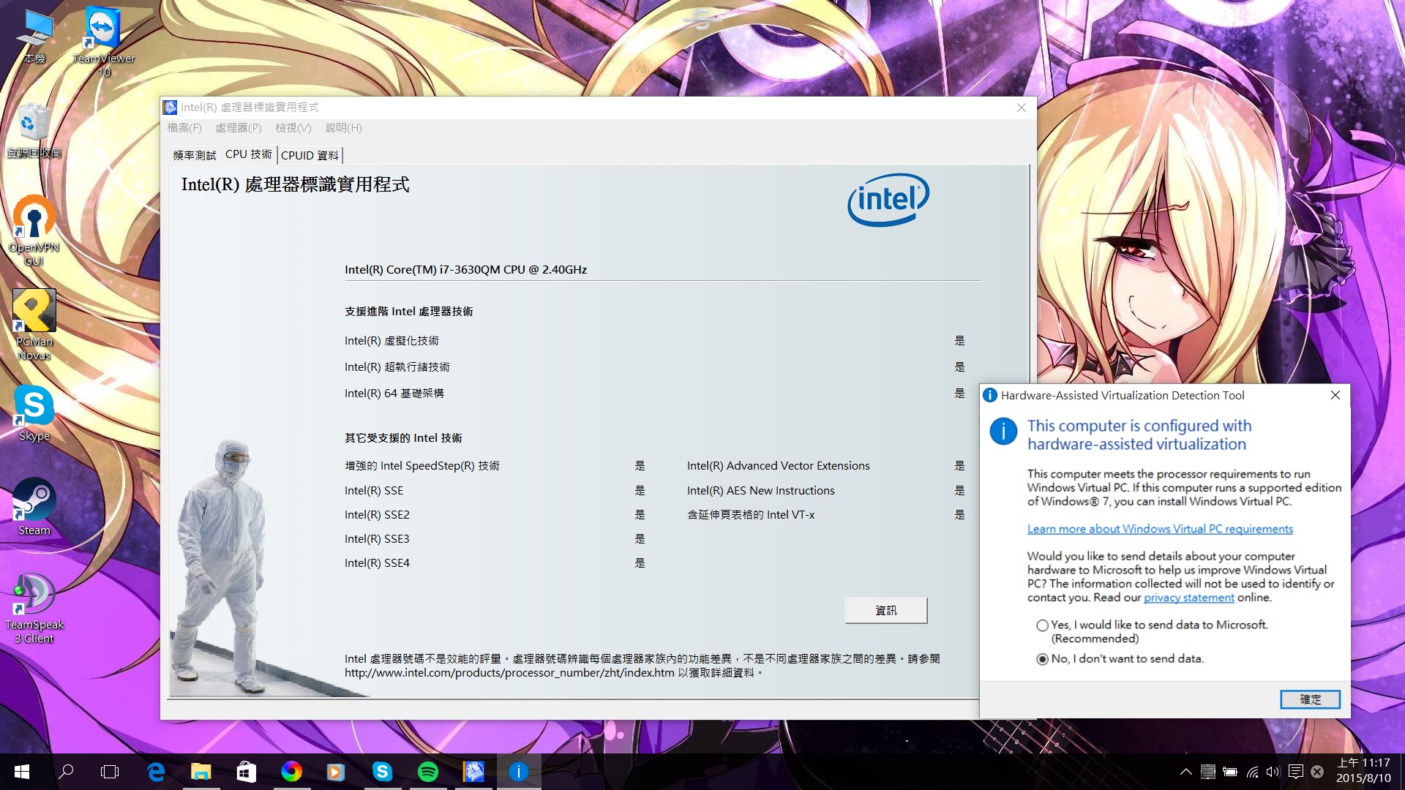Click the 其它受支援的 Intel 技術 heading
The image size is (1405, 790).
(403, 438)
